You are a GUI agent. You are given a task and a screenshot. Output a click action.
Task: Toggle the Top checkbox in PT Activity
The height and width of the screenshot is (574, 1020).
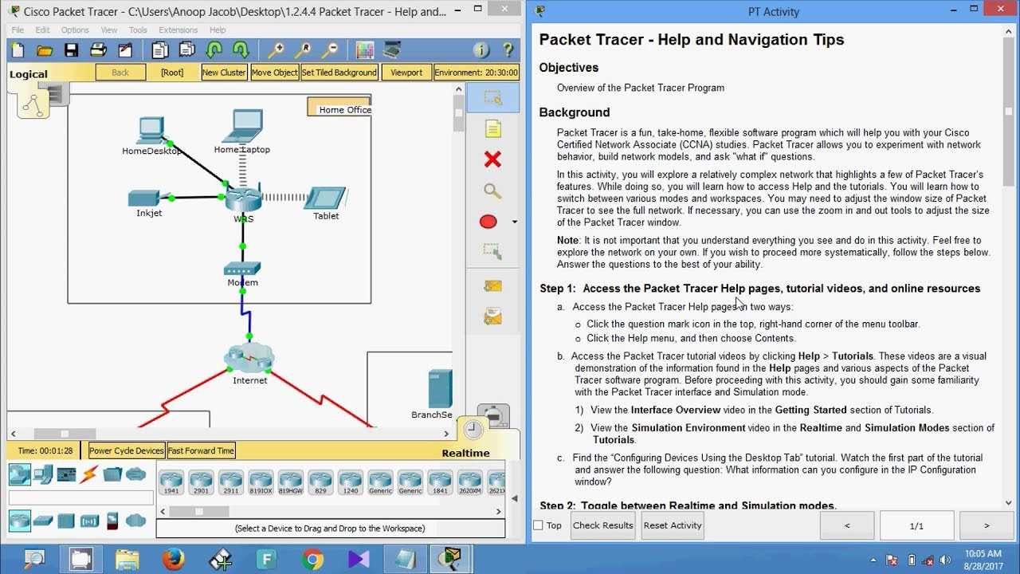click(538, 525)
